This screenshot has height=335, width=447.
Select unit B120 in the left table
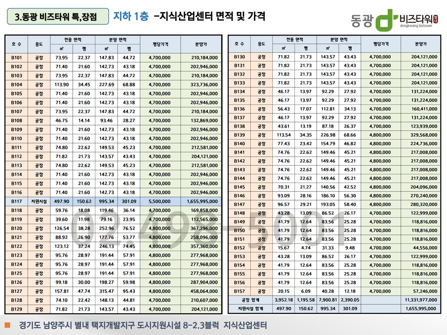16,228
